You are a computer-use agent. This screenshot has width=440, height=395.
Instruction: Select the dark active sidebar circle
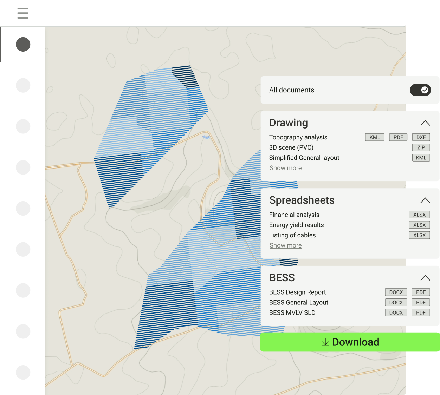point(23,45)
